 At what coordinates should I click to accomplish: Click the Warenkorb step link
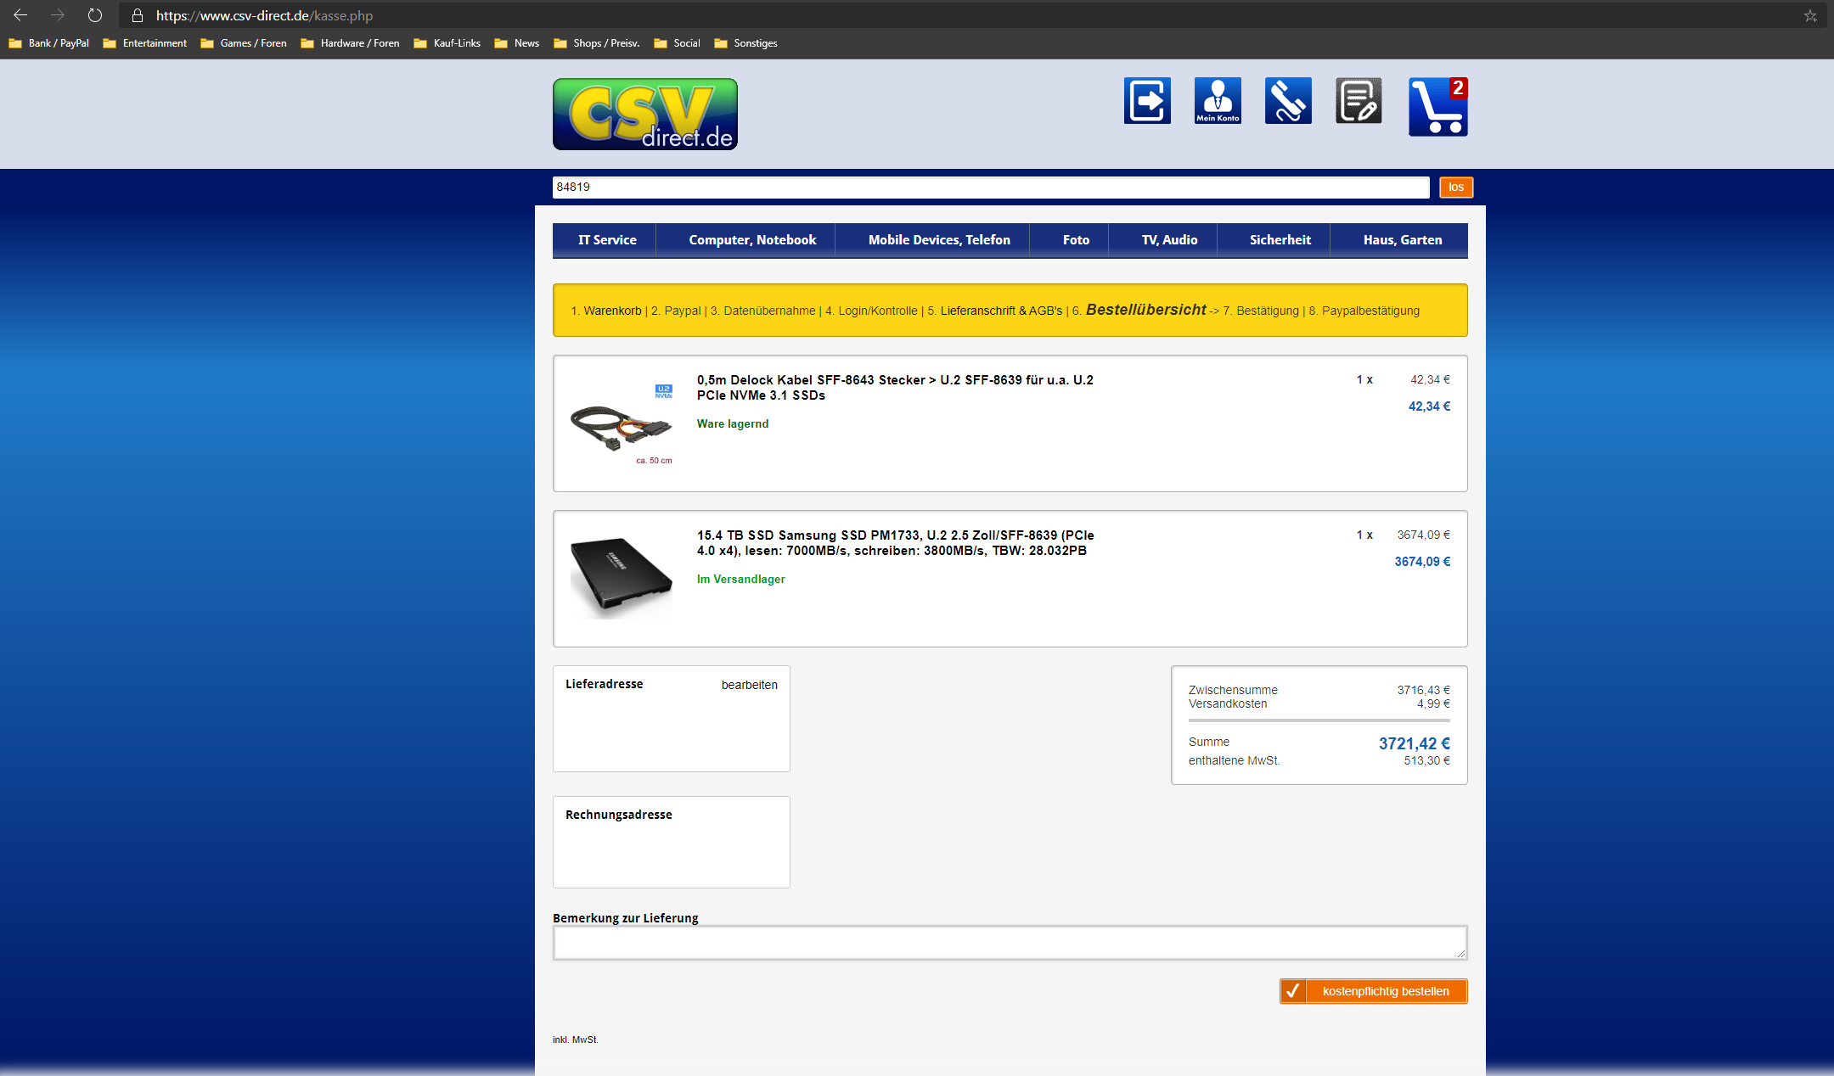[612, 311]
